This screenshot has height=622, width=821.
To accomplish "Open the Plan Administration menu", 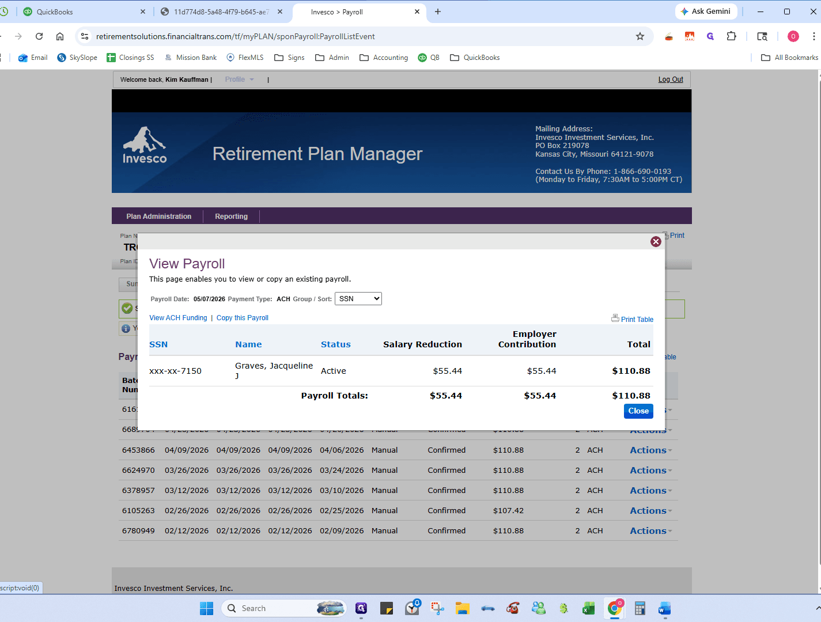I will coord(159,217).
